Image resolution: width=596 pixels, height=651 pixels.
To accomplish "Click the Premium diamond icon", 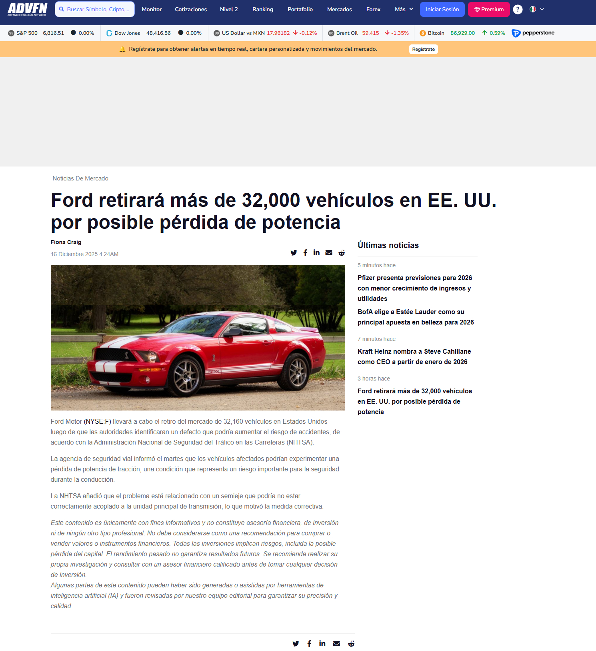I will coord(477,9).
